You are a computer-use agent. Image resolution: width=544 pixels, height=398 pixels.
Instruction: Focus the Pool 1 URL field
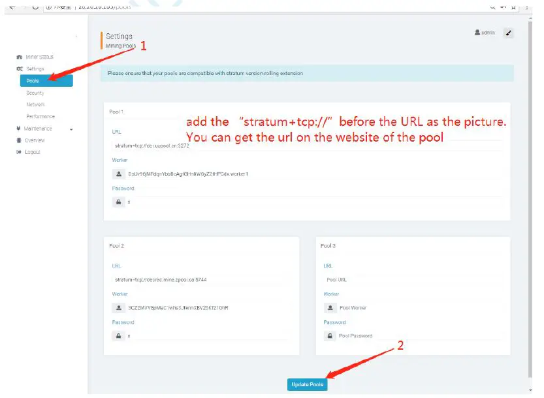(307, 145)
